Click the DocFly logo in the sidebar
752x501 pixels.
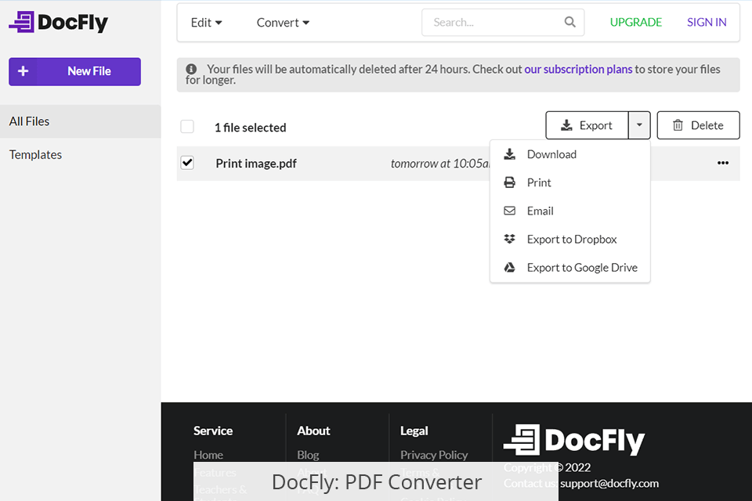click(x=59, y=22)
